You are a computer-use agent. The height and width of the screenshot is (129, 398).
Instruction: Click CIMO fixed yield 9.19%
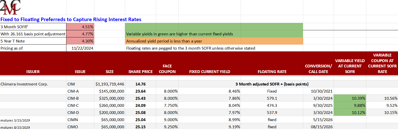click(210, 126)
